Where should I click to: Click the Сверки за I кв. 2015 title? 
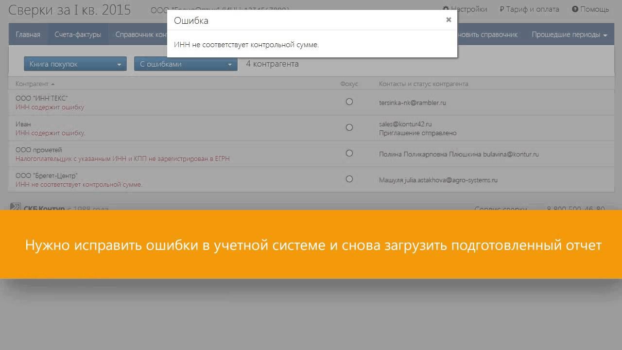click(69, 10)
